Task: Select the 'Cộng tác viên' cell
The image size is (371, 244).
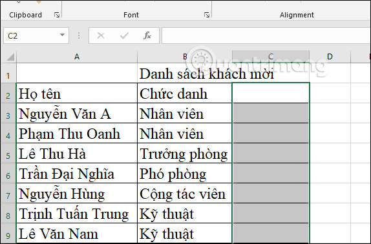Action: [185, 193]
